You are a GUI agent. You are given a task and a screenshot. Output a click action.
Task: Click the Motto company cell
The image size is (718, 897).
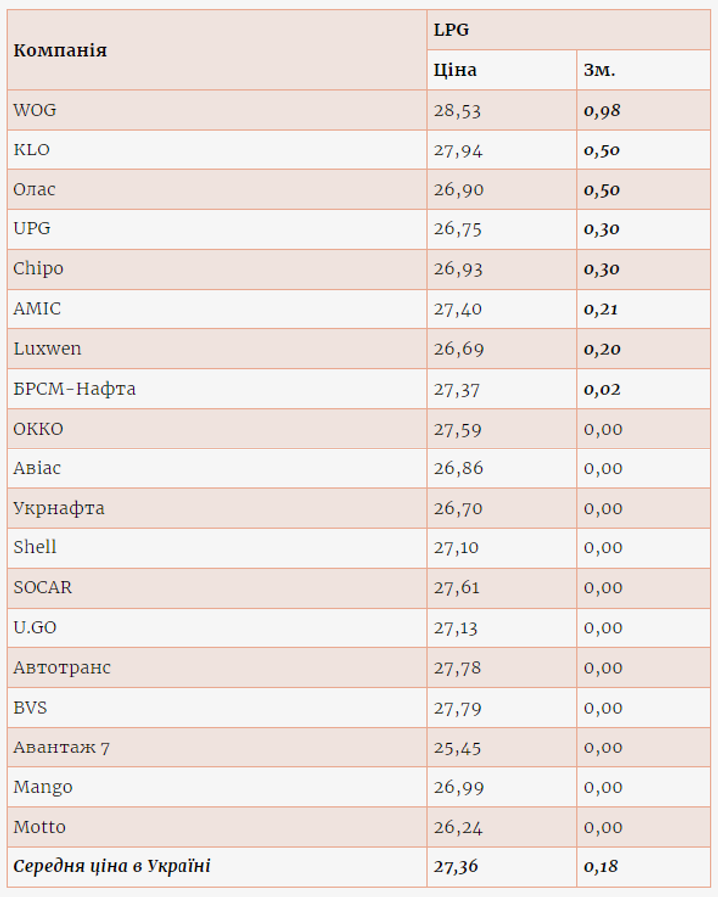coord(40,827)
